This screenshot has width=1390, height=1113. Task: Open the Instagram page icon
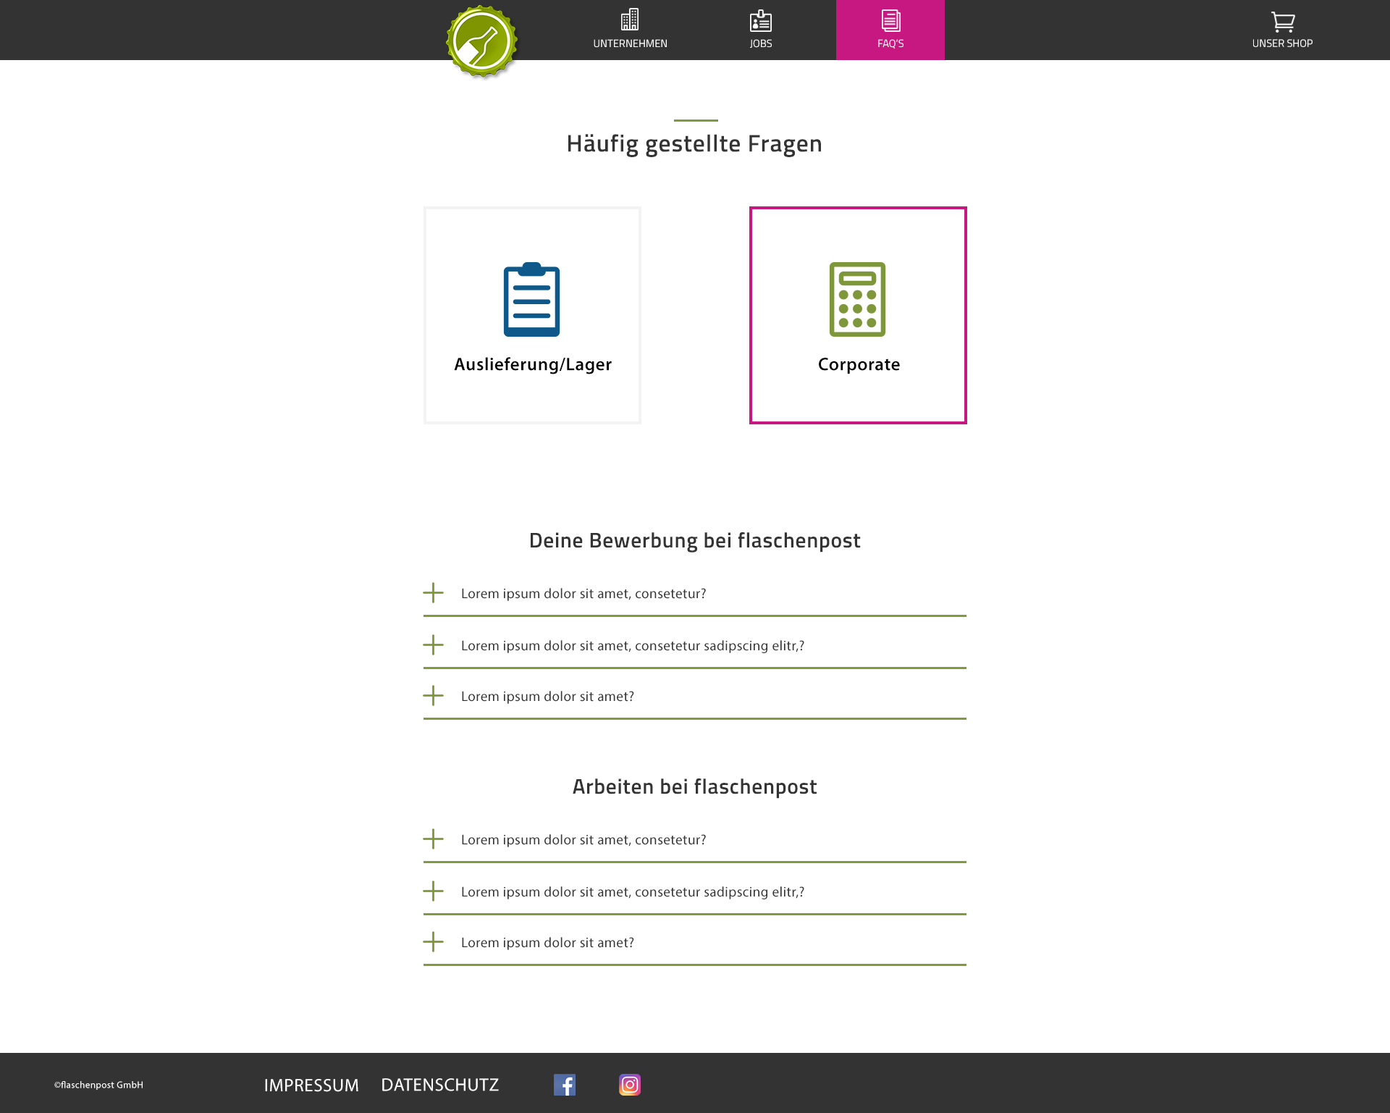coord(630,1084)
